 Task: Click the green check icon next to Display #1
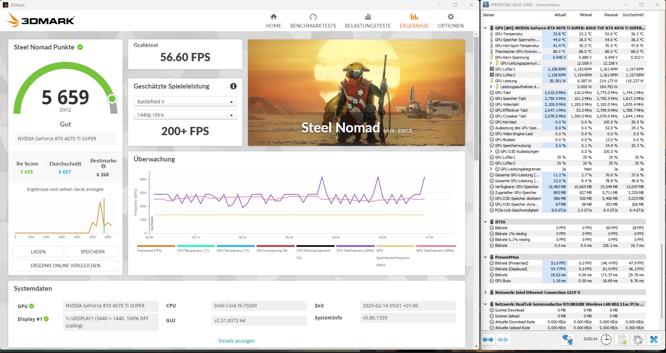(x=46, y=319)
